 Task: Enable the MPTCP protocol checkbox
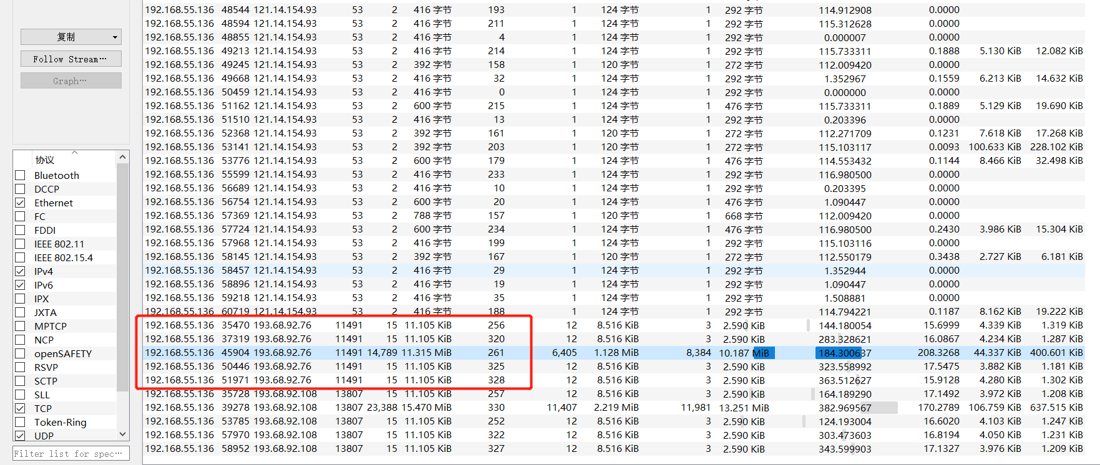[x=21, y=327]
